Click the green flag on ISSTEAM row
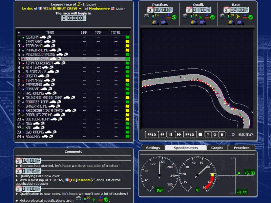 [x=127, y=37]
